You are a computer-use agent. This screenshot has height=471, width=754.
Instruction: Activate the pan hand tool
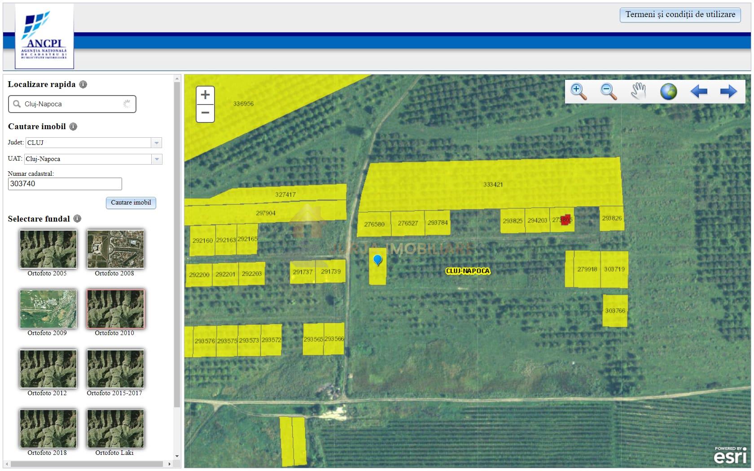coord(638,92)
